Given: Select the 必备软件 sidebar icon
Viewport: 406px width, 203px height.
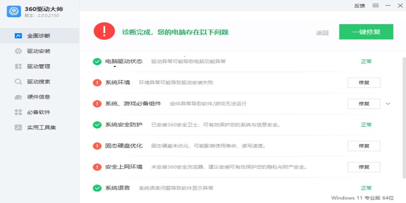Looking at the screenshot, I should tap(19, 112).
